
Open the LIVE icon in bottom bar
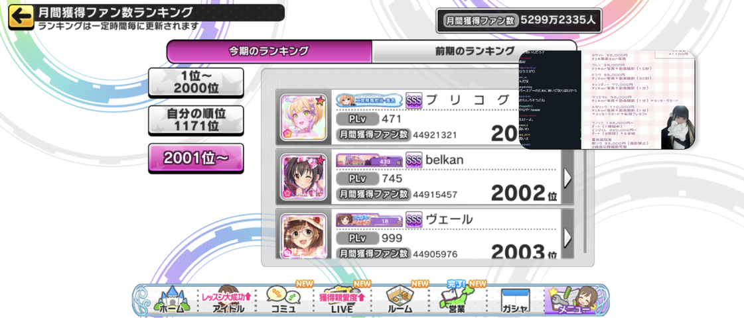[x=342, y=301]
